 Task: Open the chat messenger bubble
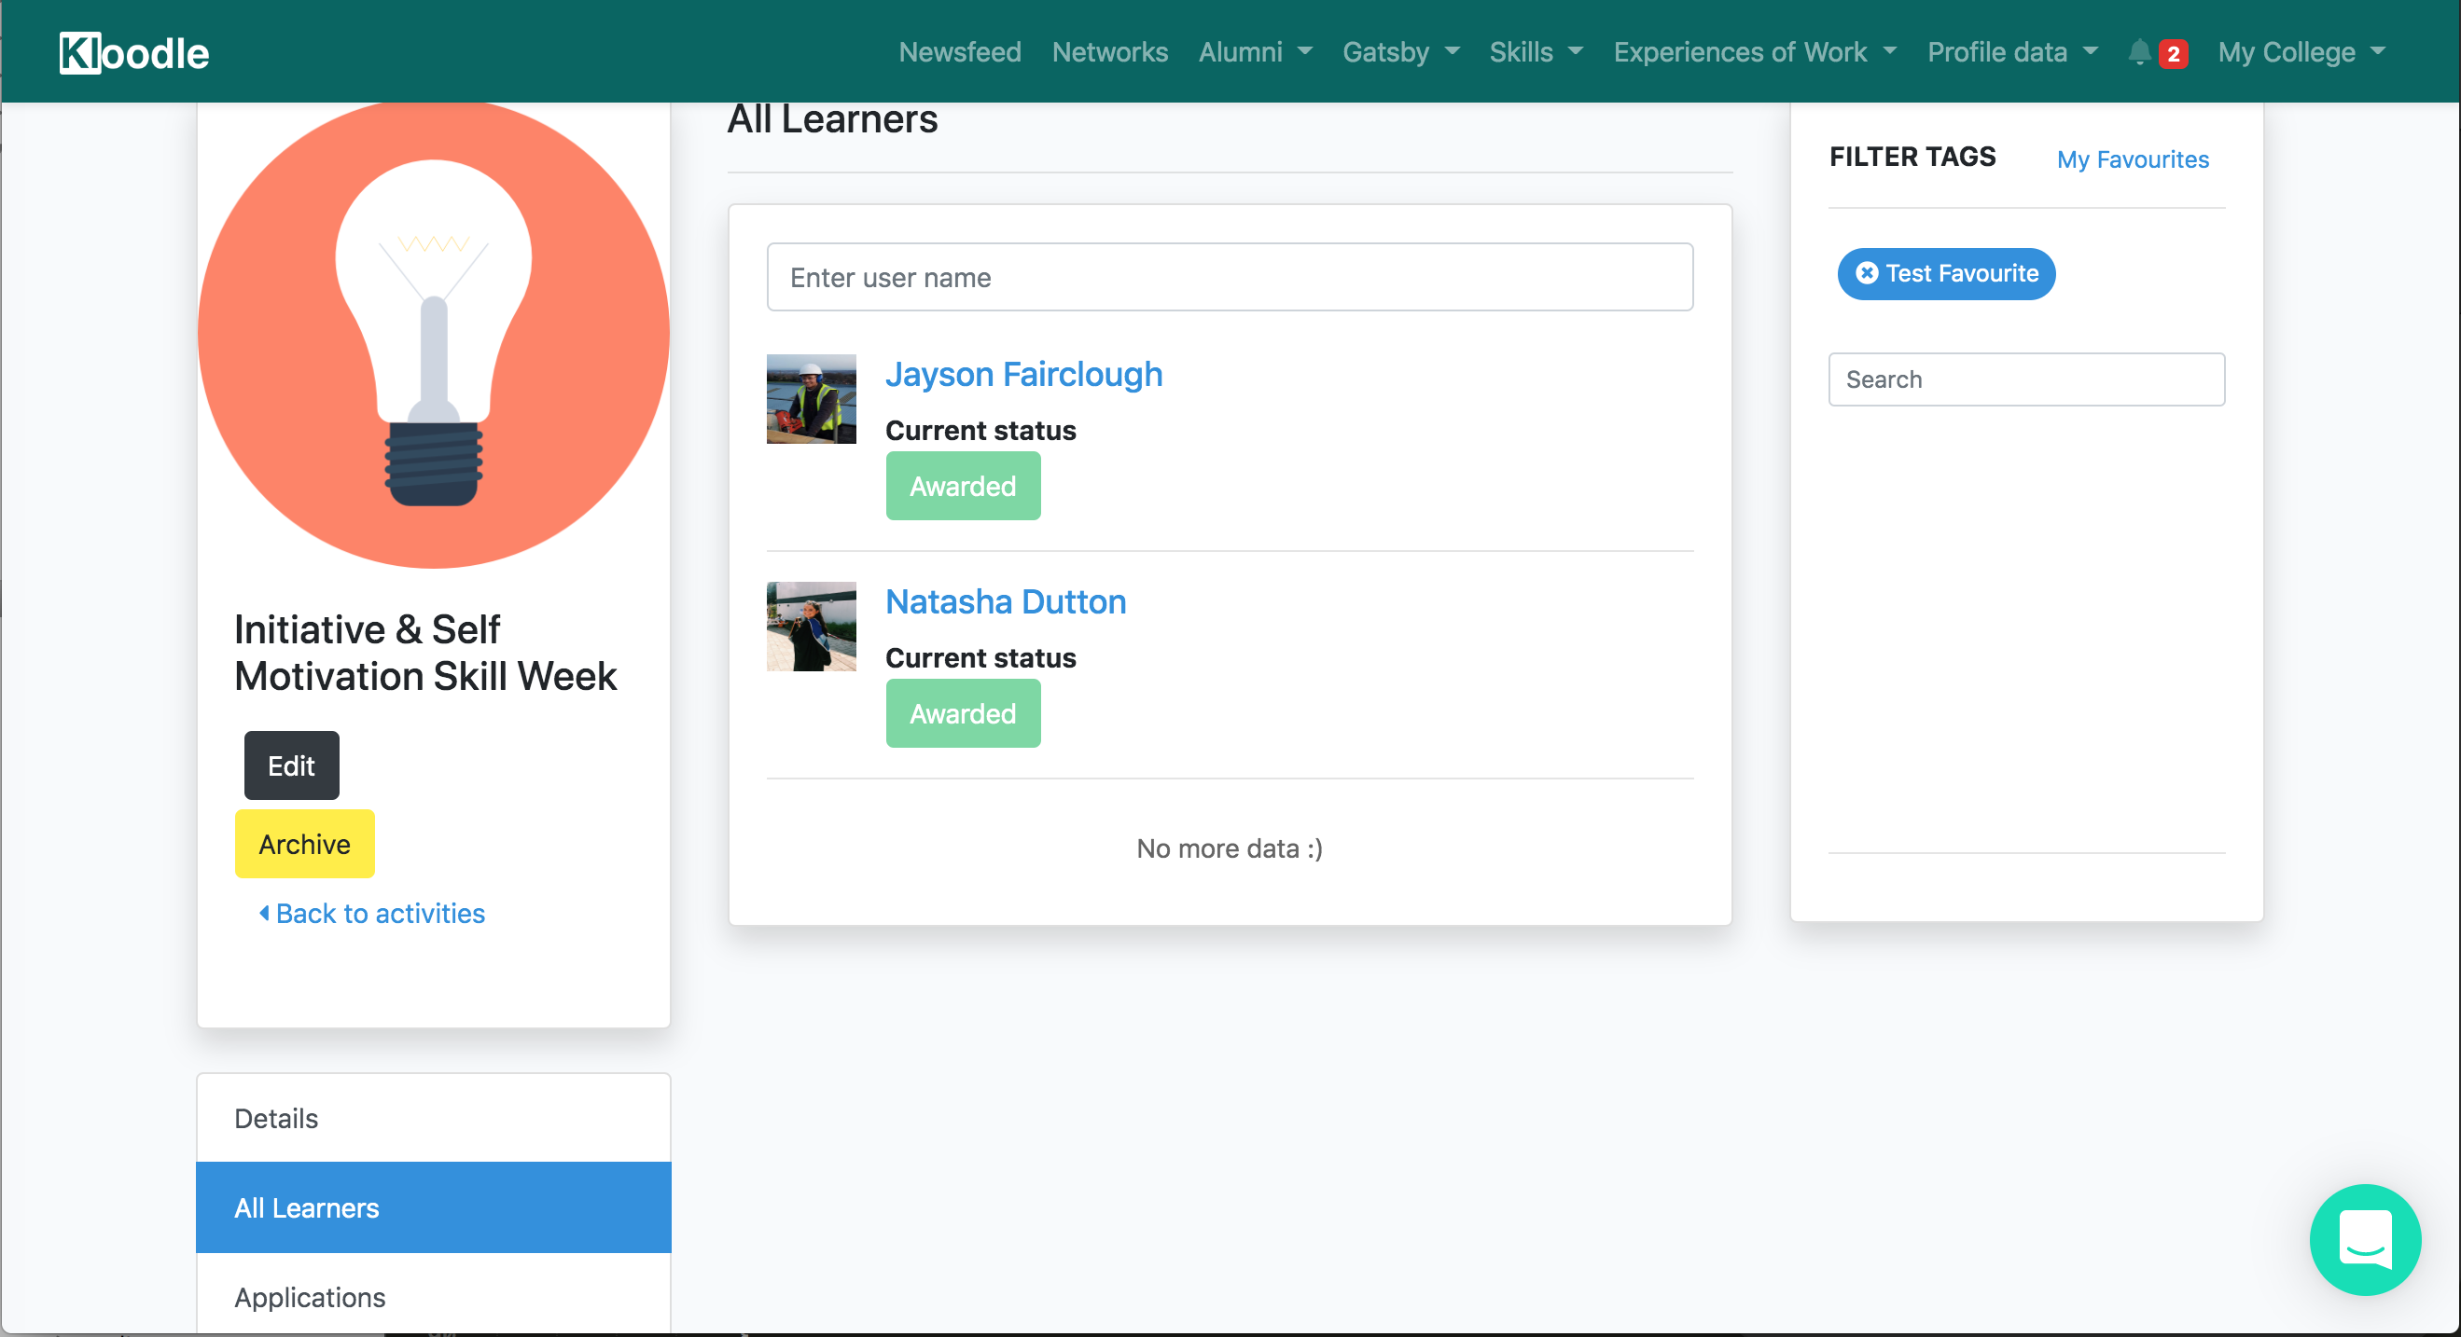[2365, 1240]
